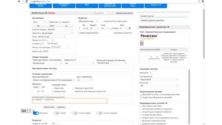
Task: Open Тип франшизы Безусловная dropdown
Action: (159, 80)
